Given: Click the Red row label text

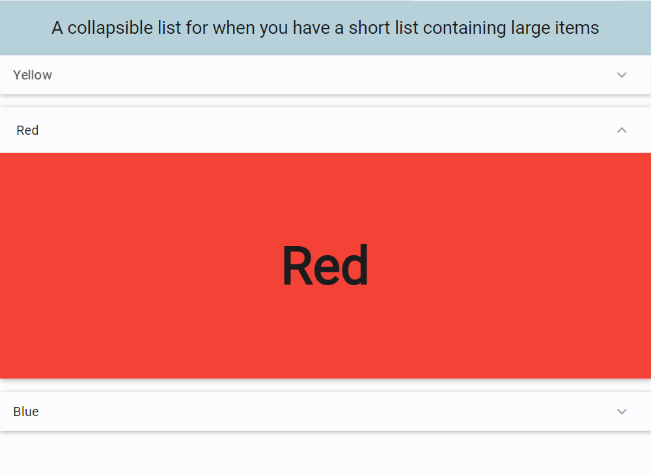Looking at the screenshot, I should click(x=27, y=130).
